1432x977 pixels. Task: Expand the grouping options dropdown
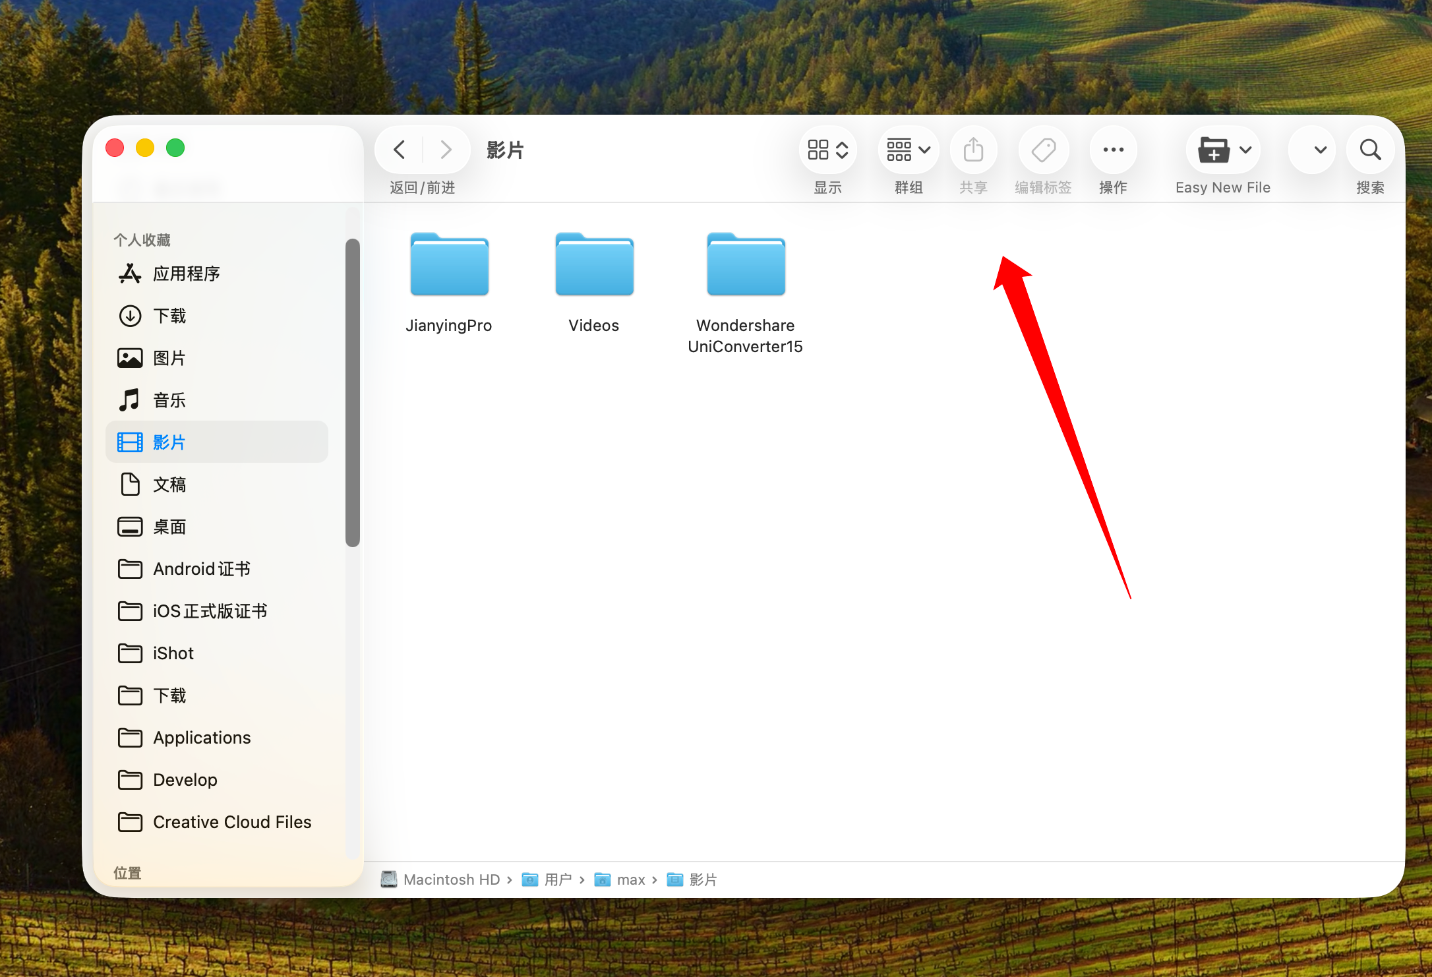[x=909, y=150]
